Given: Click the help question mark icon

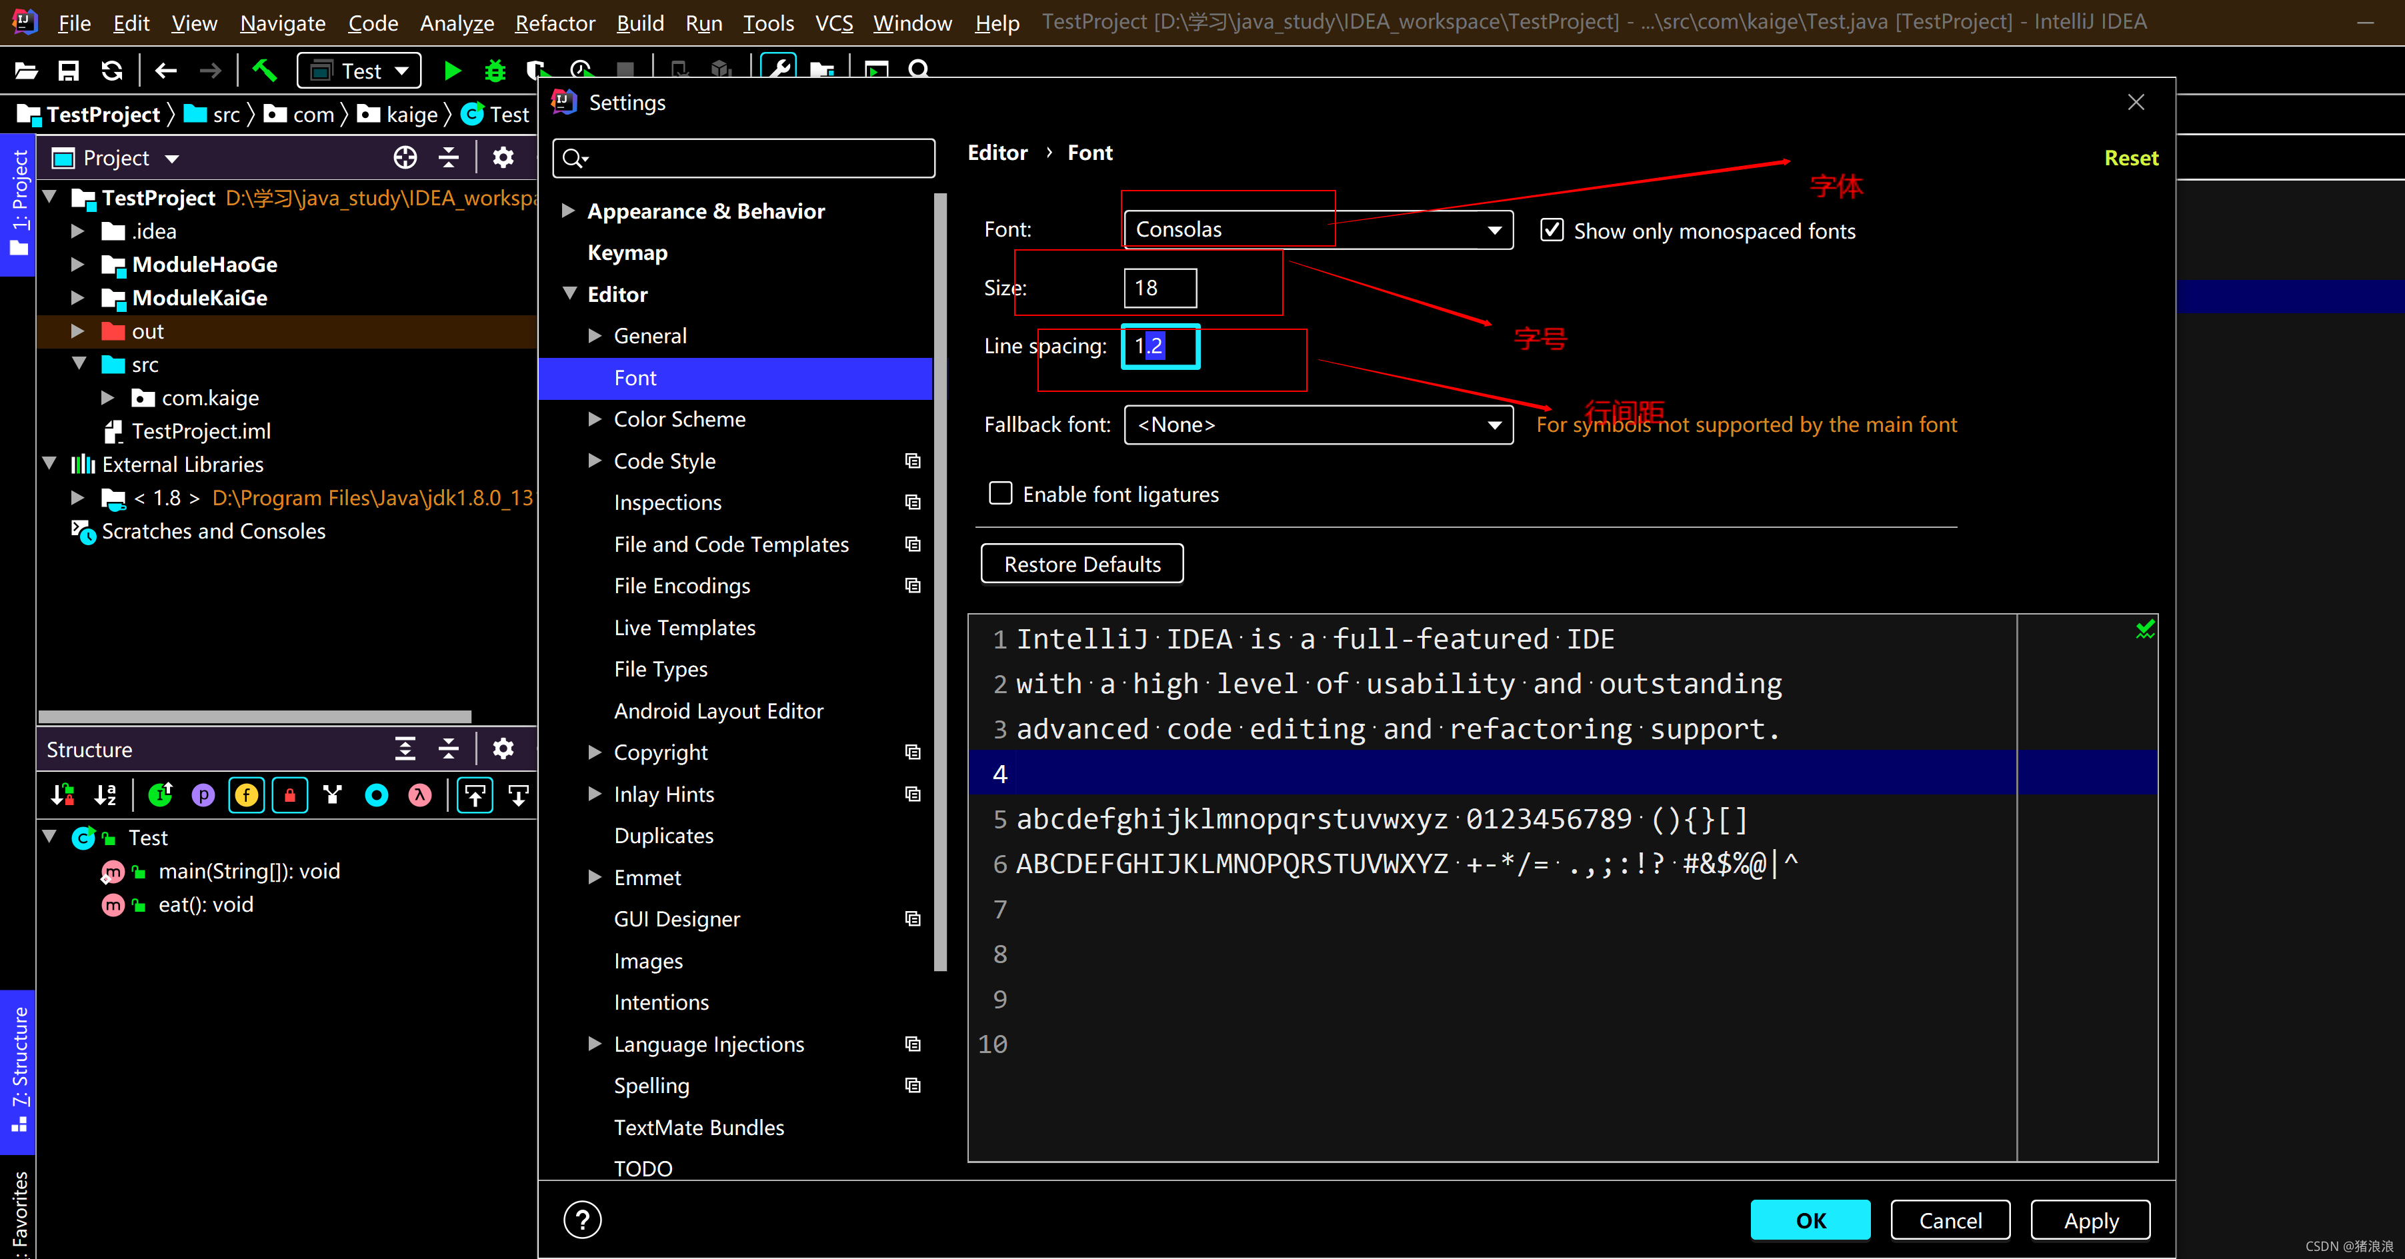Looking at the screenshot, I should 583,1220.
